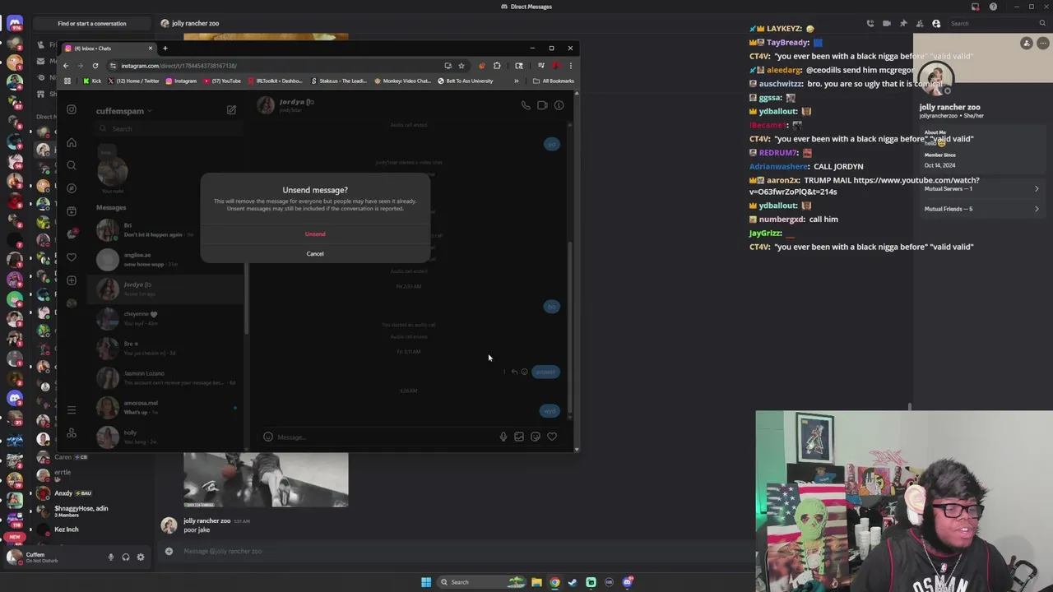
Task: Expand the cuffemspam account switcher
Action: point(123,111)
